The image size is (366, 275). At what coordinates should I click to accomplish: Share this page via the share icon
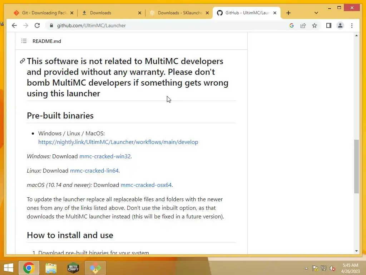click(303, 25)
